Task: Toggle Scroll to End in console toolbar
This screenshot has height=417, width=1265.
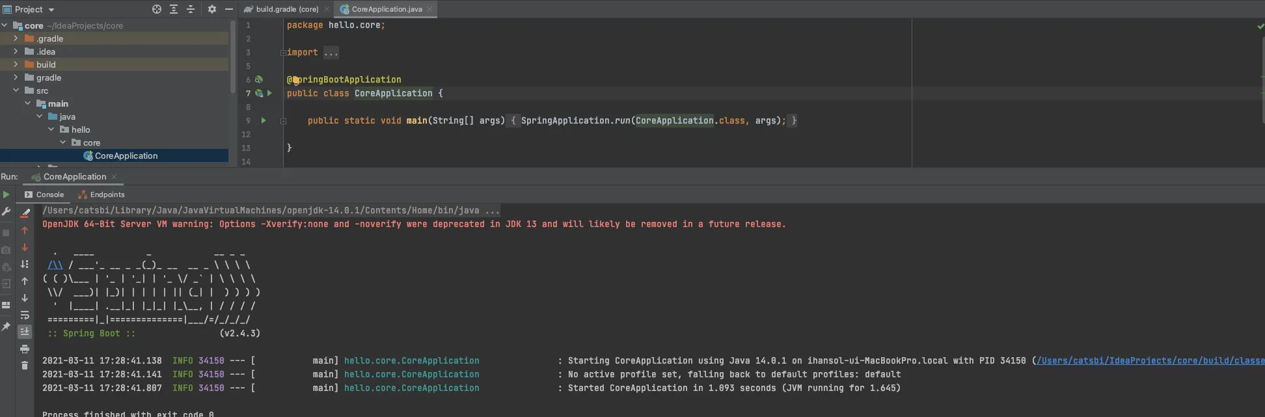Action: coord(25,332)
